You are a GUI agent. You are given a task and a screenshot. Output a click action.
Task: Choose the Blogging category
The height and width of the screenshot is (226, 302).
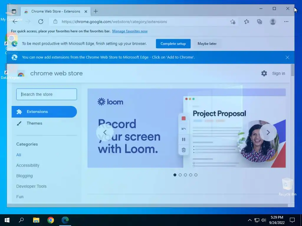[x=24, y=176]
